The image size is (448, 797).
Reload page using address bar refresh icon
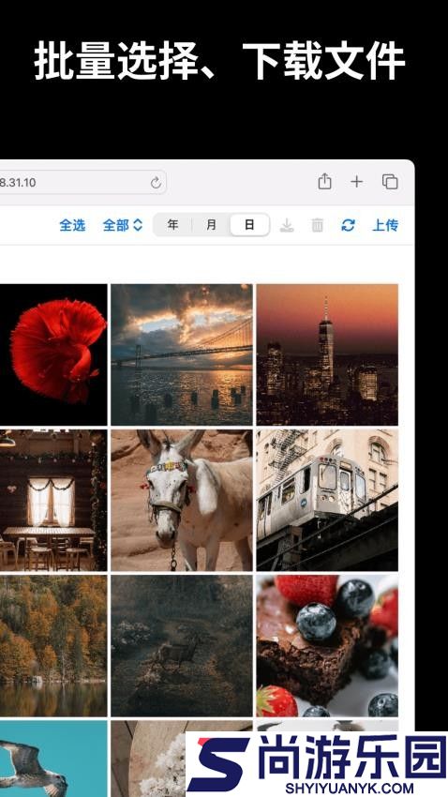click(156, 183)
